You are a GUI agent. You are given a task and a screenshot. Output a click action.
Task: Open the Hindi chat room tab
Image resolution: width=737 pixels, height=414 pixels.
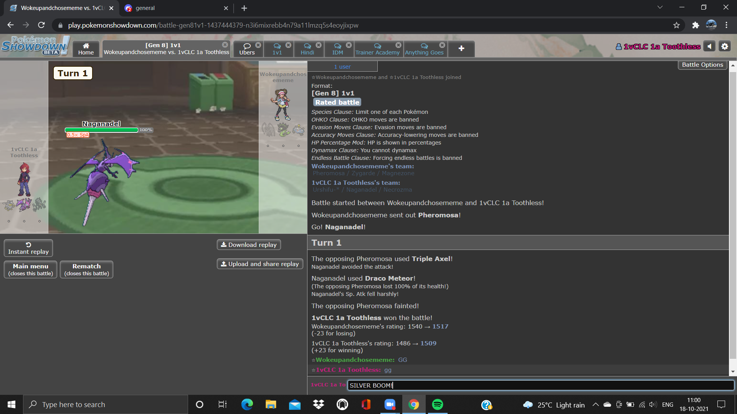pyautogui.click(x=307, y=49)
